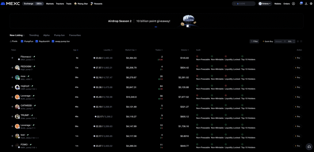The width and height of the screenshot is (314, 152).
Task: Open the headset support chat button
Action: [309, 146]
